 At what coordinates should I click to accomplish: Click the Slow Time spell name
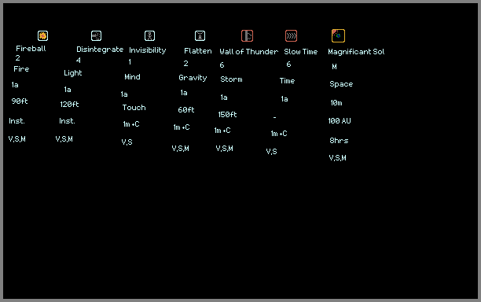pos(300,52)
